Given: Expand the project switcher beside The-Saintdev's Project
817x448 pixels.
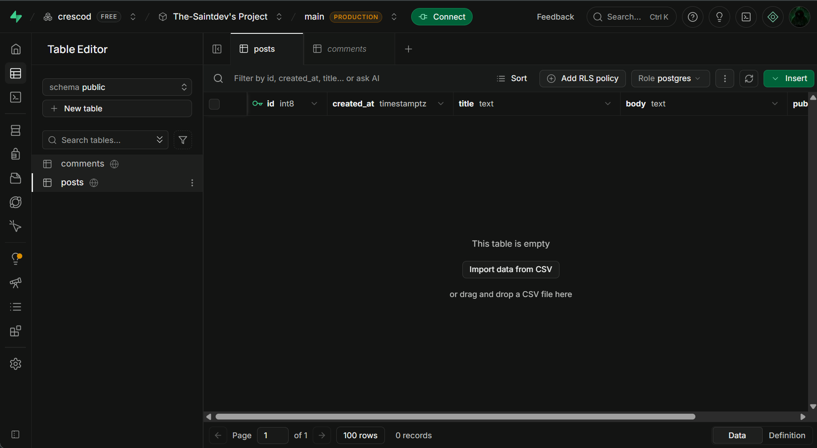Looking at the screenshot, I should [x=279, y=17].
